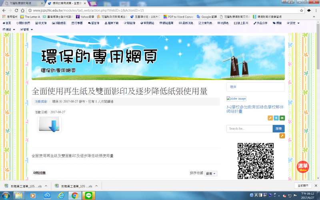Click the taskbar clock showing 09:12
Screen dimensions: 320x200
coord(307,196)
